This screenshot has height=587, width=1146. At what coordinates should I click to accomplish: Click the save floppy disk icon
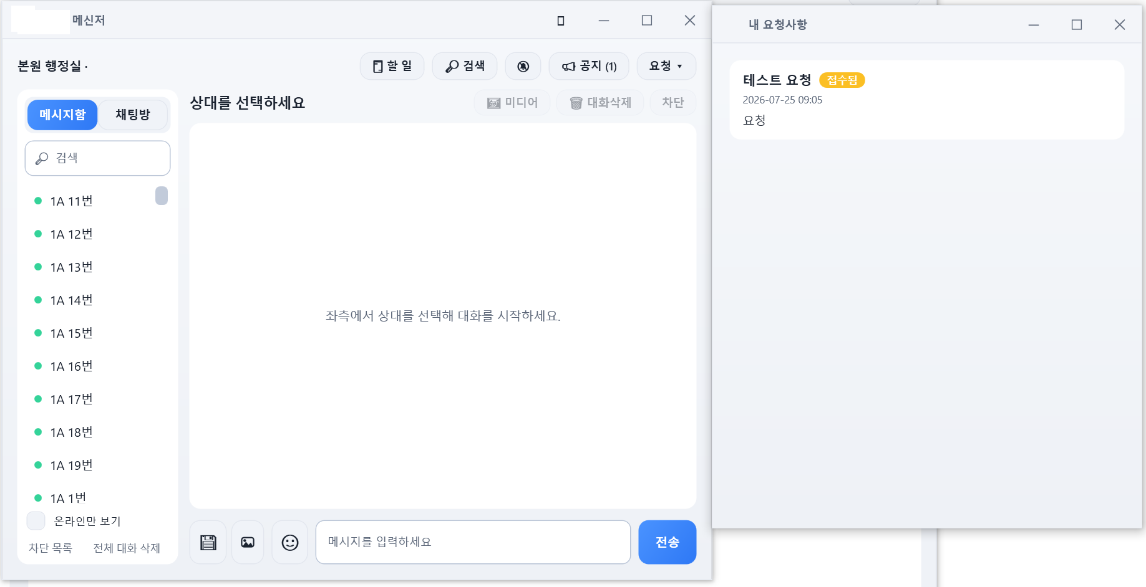tap(208, 542)
